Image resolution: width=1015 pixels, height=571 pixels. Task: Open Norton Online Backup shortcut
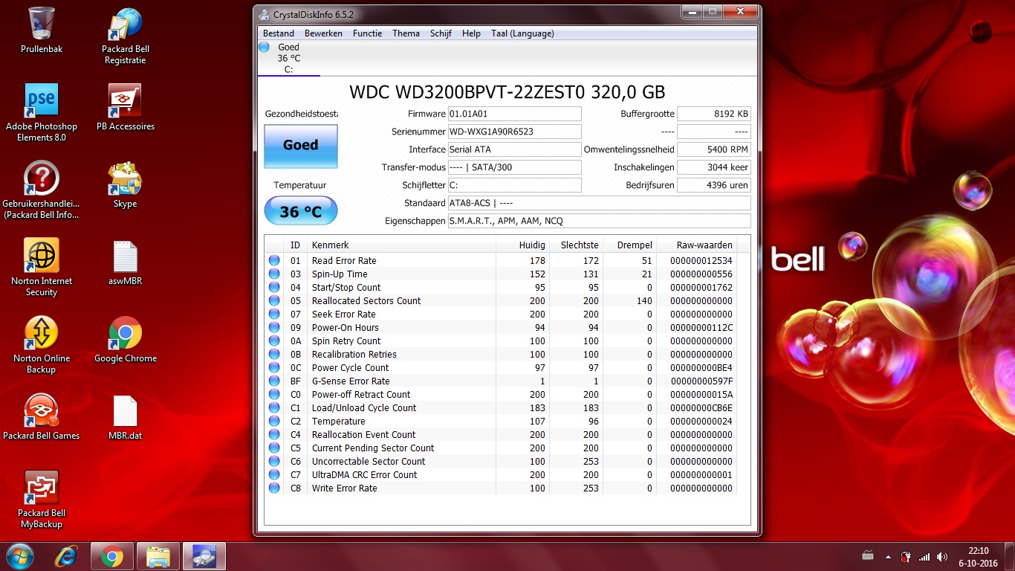[41, 345]
